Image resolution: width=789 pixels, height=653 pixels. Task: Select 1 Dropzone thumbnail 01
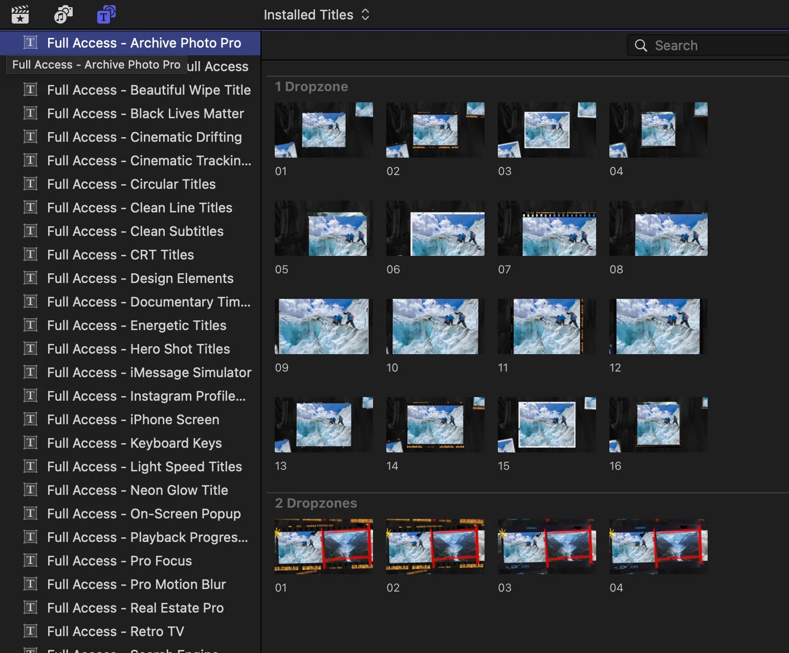pos(324,130)
